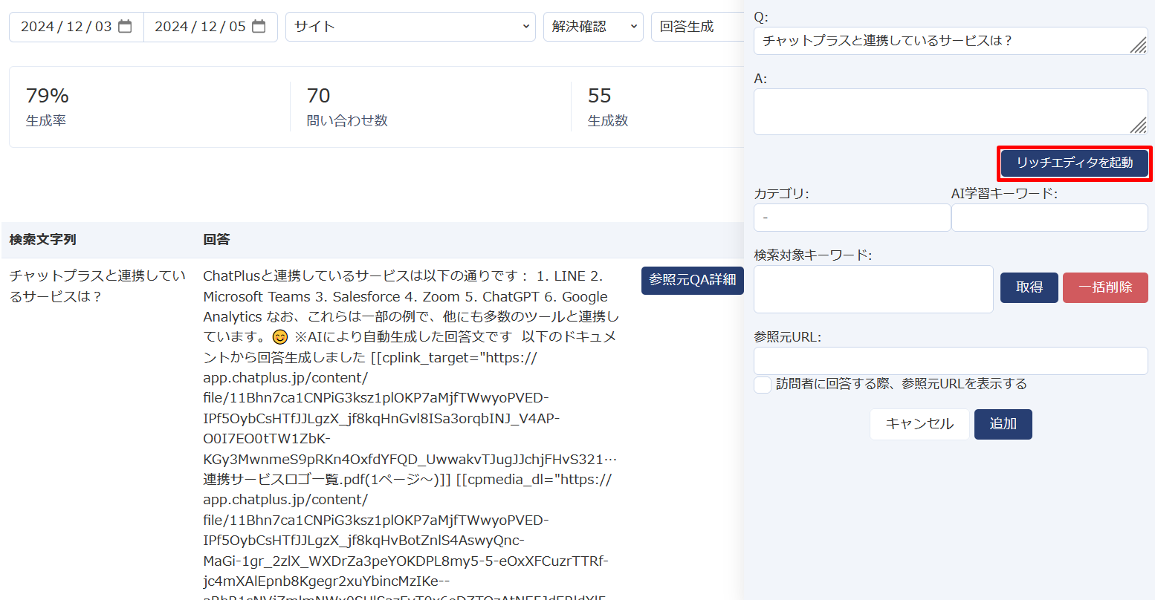Click the カテゴリ input field
Viewport: 1155px width, 600px height.
852,218
